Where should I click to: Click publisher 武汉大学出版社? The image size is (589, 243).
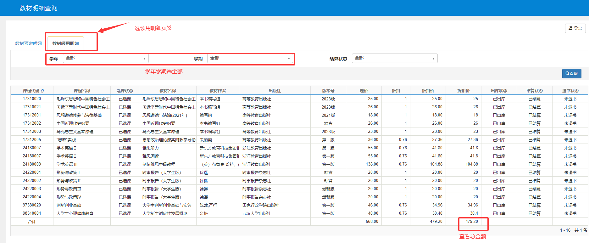click(257, 213)
